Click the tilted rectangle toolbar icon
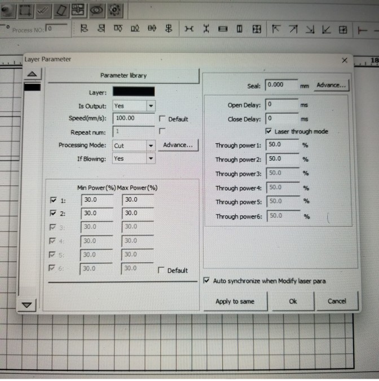 click(61, 10)
